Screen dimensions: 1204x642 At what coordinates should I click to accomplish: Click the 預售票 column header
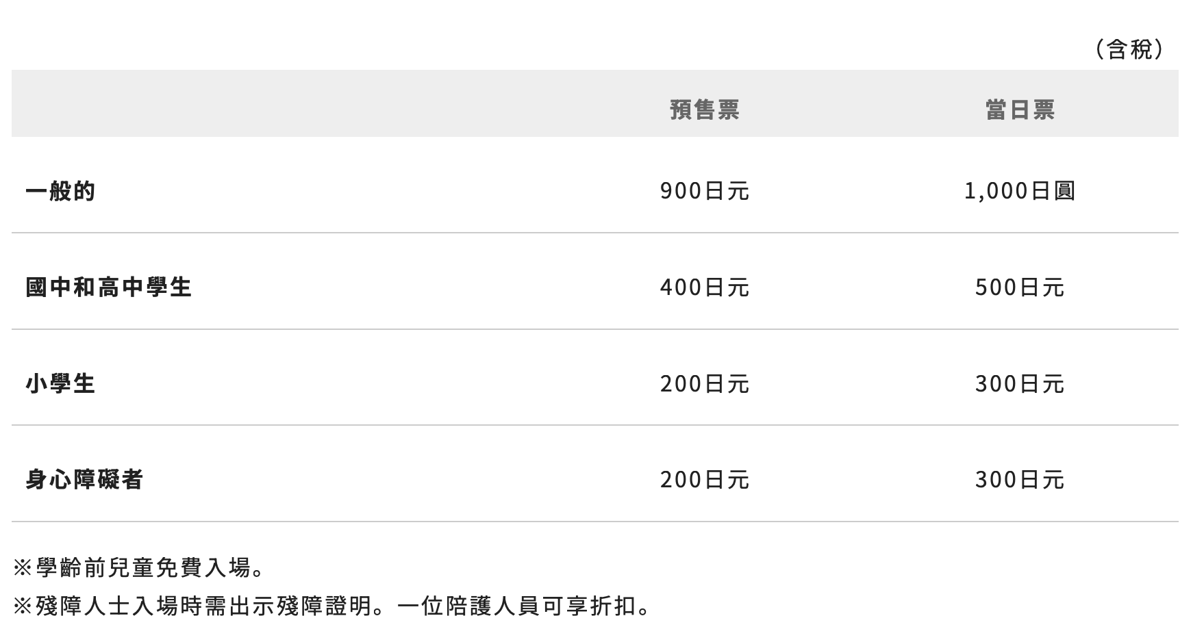click(x=704, y=110)
